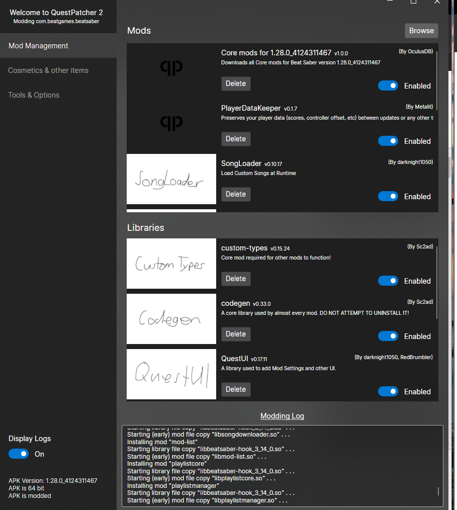The height and width of the screenshot is (510, 457).
Task: Click the 'custom-types' library title
Action: (x=244, y=248)
